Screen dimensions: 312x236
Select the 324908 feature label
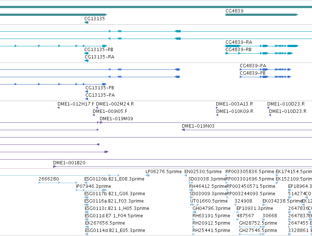tap(243, 201)
